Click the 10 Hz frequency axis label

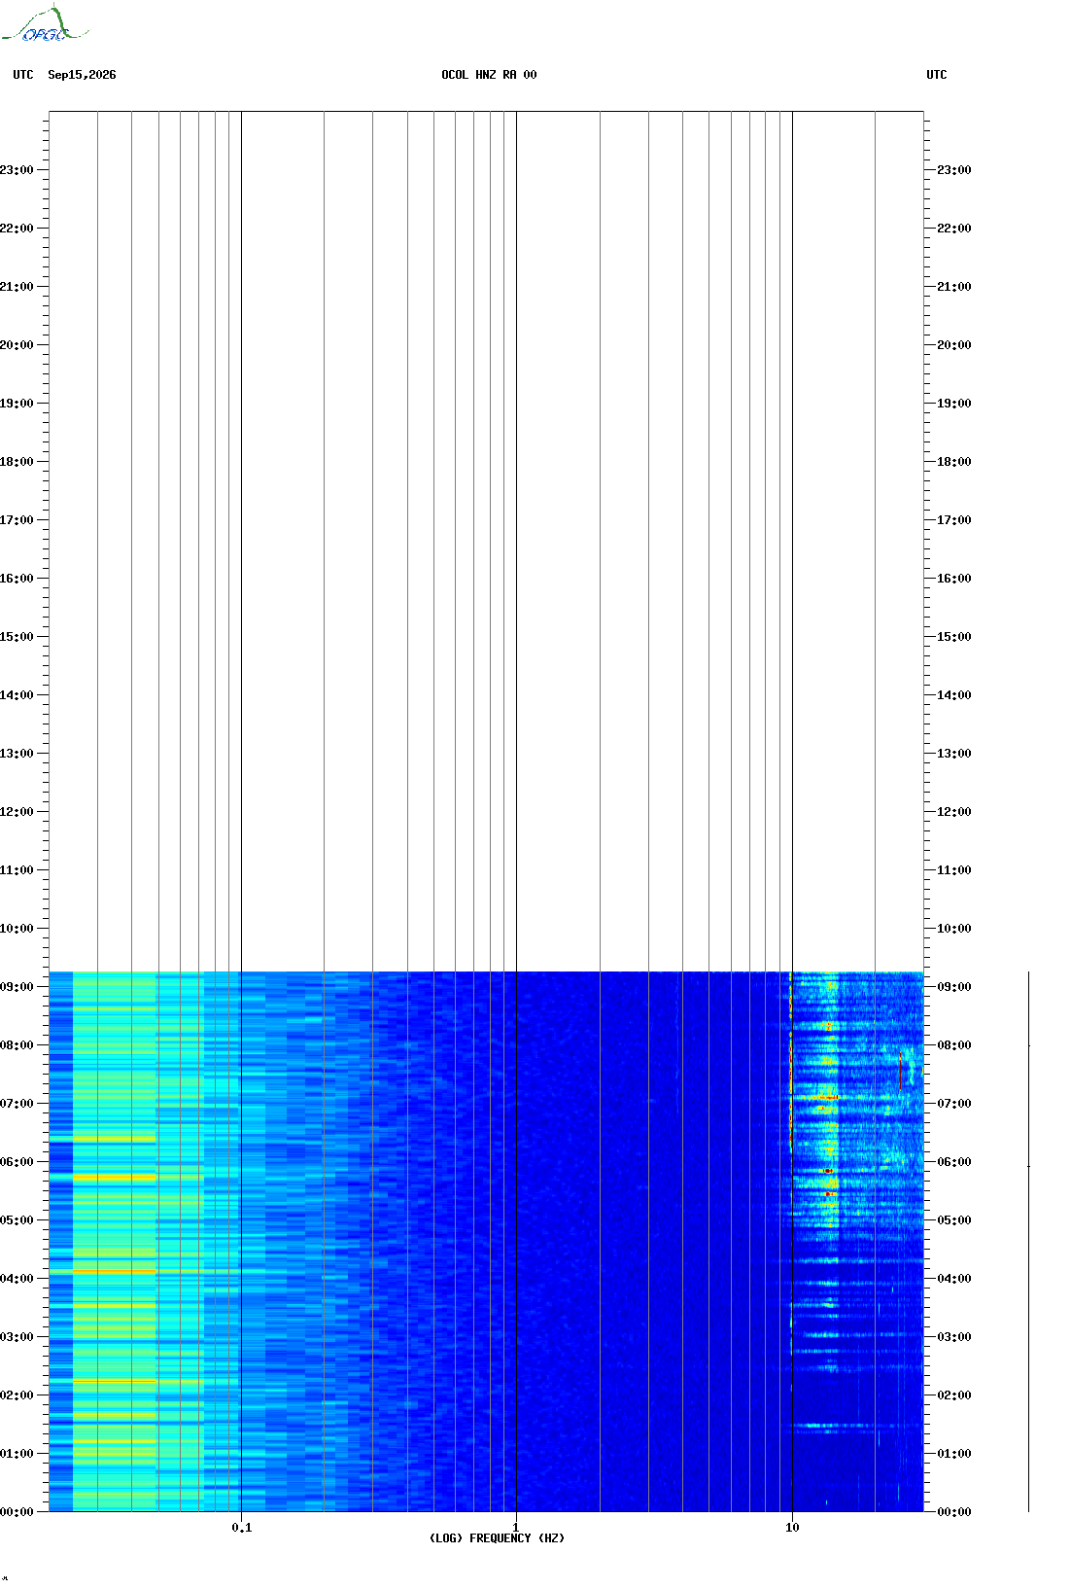[792, 1528]
